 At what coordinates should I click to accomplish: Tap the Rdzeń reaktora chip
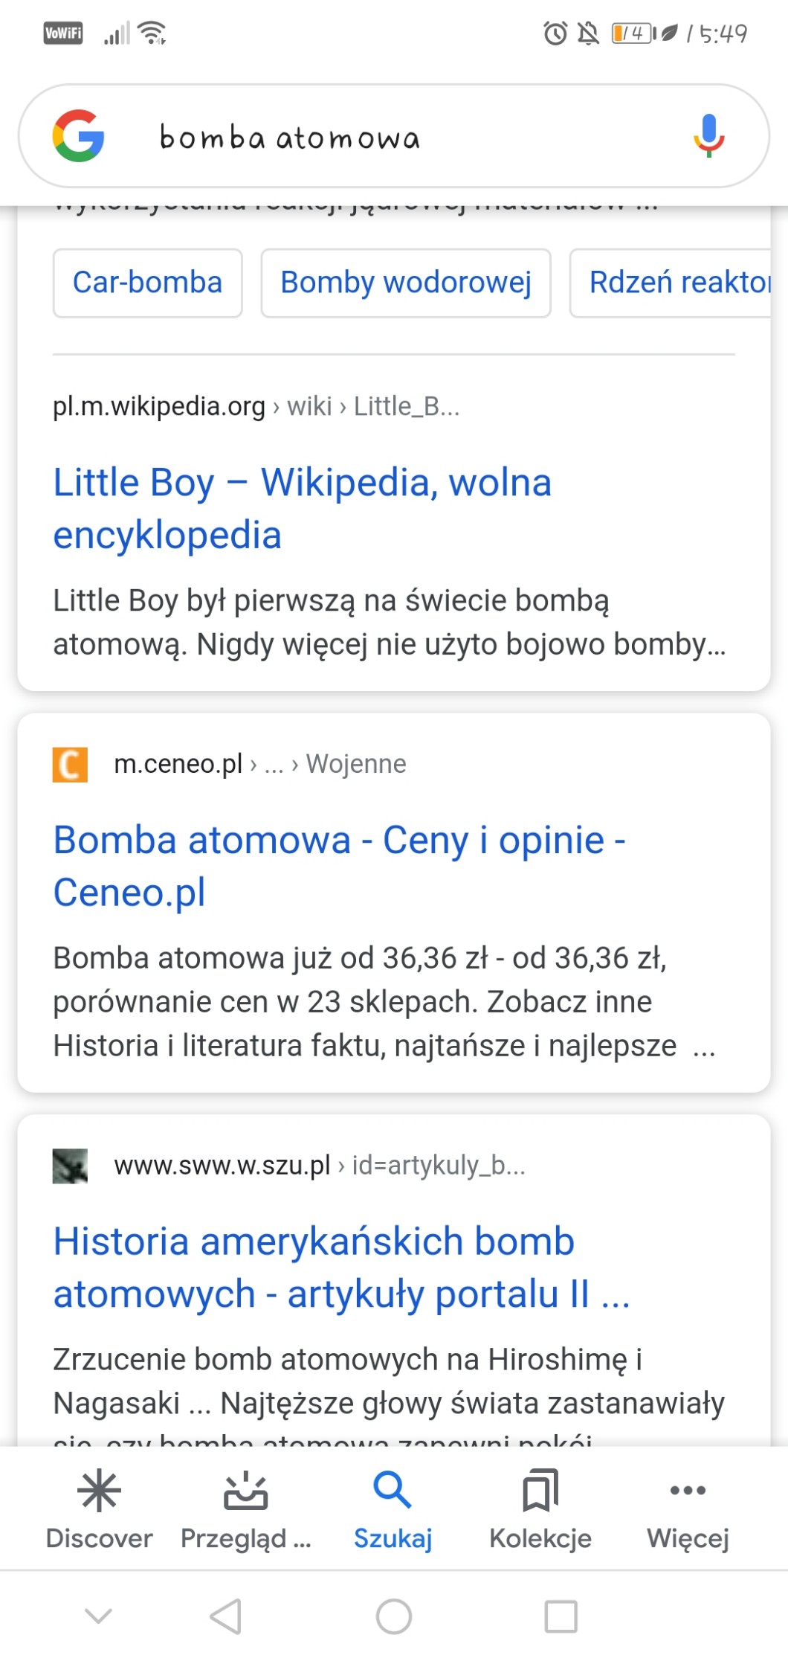point(678,283)
